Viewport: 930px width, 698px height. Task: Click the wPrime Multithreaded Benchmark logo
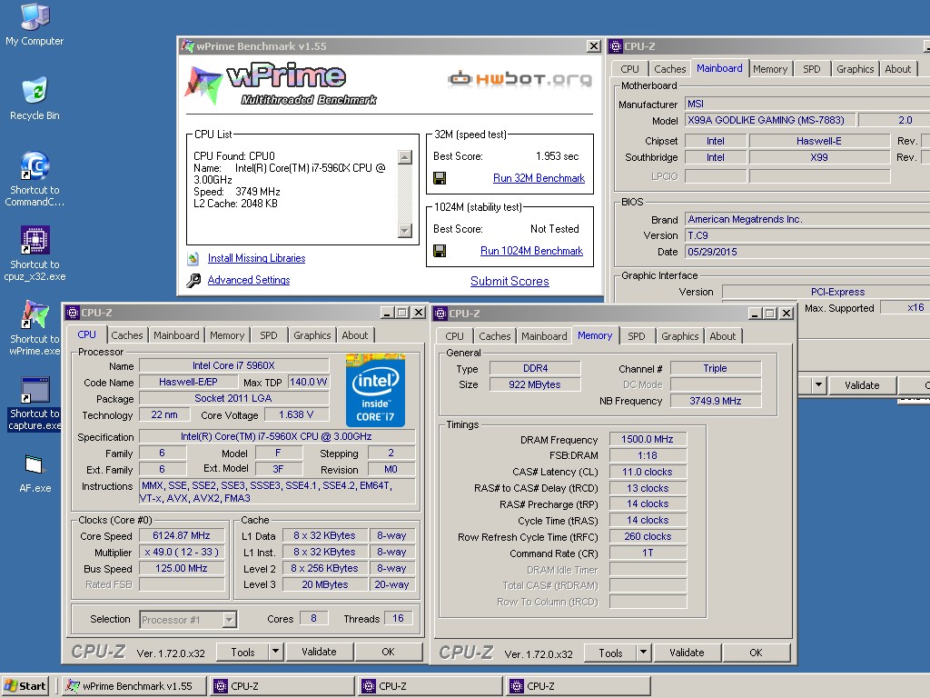point(280,84)
